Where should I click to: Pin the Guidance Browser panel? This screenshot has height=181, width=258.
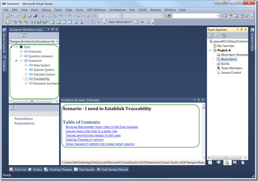[199, 100]
